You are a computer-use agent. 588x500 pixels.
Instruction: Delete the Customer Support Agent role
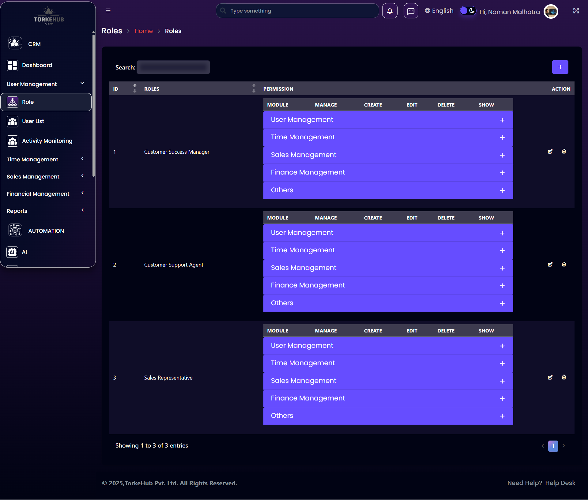[564, 264]
